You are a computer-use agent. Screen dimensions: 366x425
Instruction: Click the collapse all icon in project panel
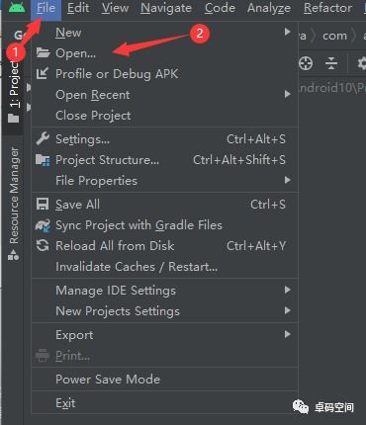[x=331, y=63]
